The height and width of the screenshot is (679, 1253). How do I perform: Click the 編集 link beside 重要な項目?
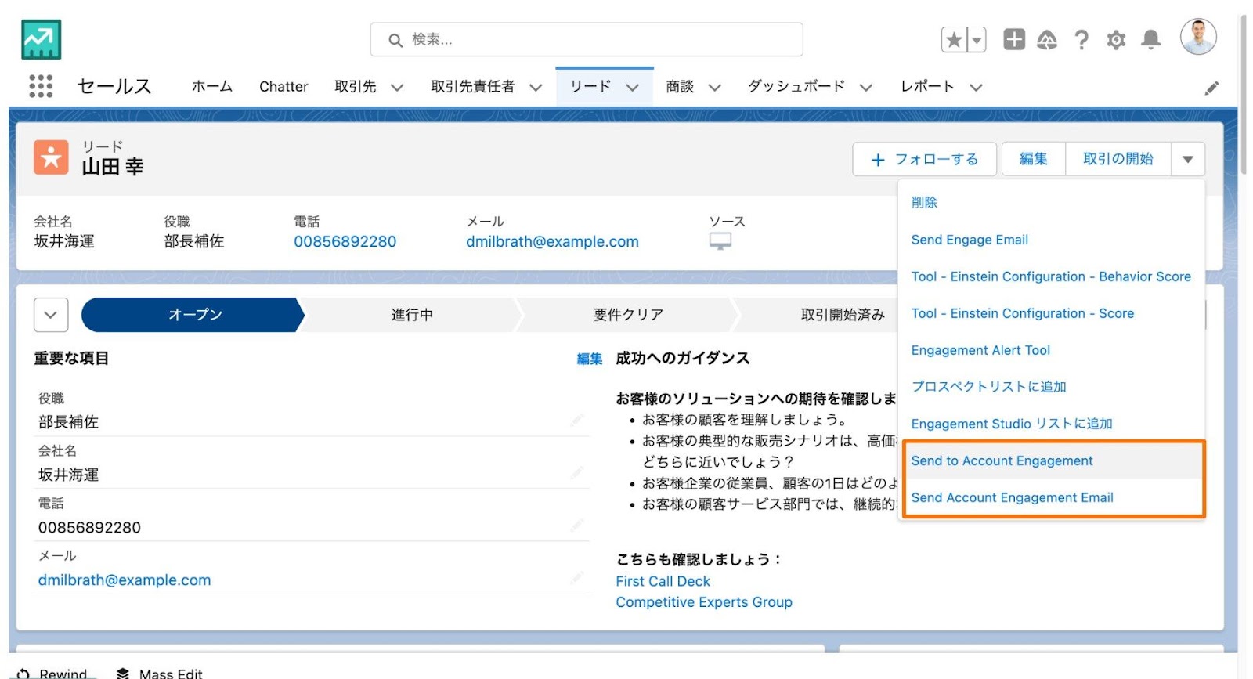click(589, 359)
